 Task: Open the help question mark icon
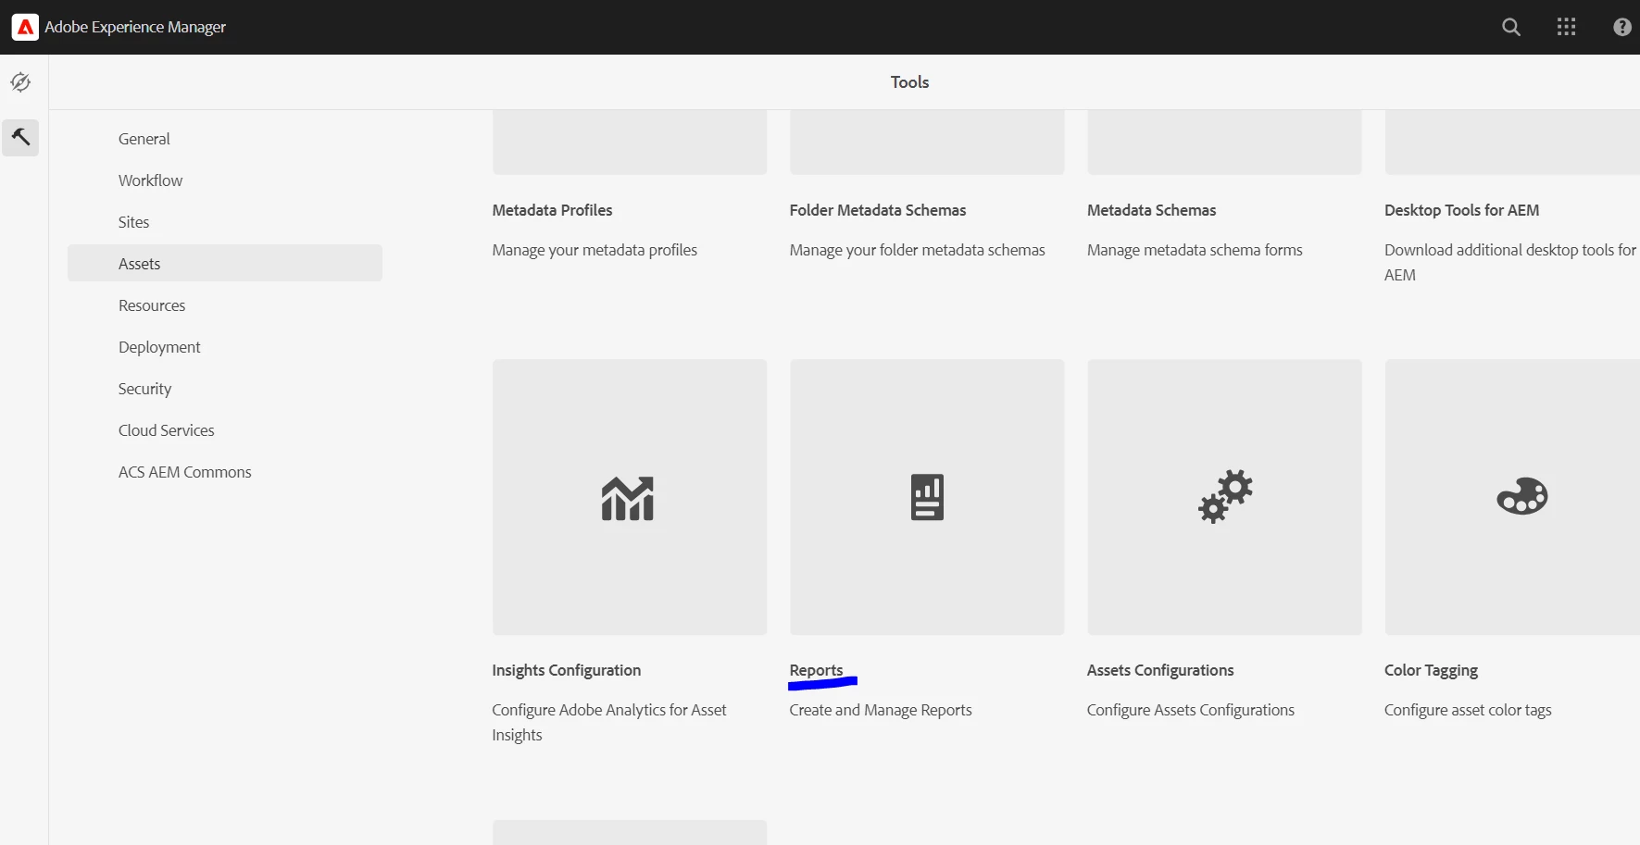[x=1622, y=27]
